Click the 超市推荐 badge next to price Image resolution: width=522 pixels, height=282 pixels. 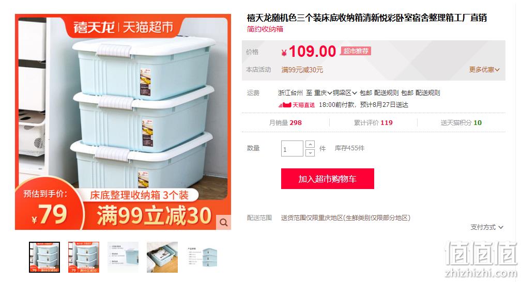[x=356, y=51]
